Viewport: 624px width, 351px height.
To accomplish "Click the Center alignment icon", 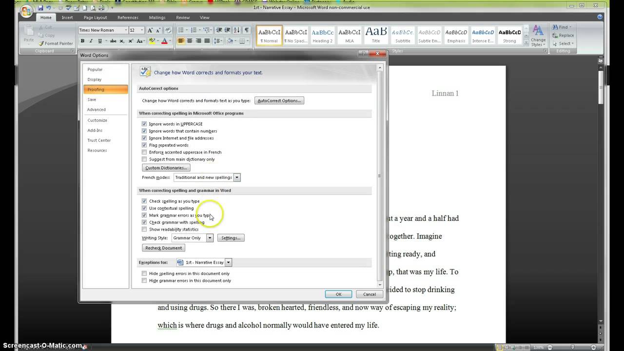I will (190, 41).
